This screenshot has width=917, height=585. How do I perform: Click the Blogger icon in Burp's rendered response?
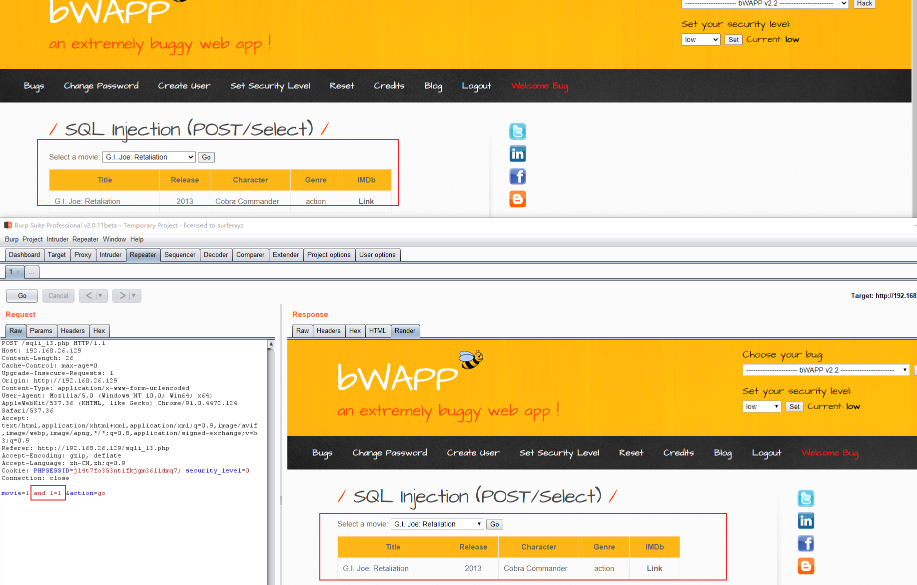tap(806, 565)
